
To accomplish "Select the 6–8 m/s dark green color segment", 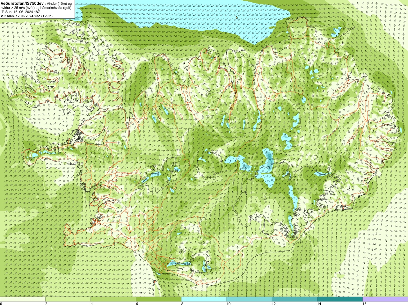I will click(158, 299).
